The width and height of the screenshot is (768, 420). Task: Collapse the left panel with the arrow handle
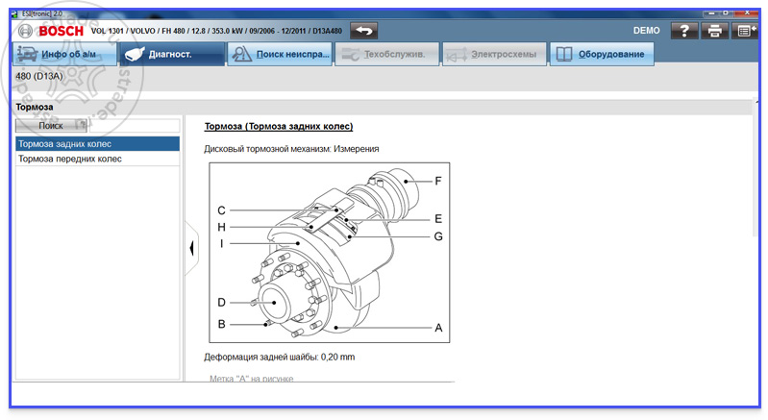point(191,248)
